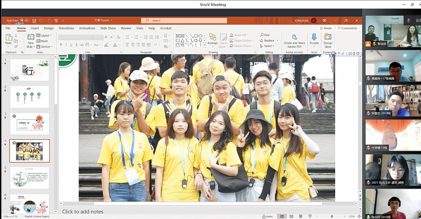Click the Copy icon in the Clipboard group
Image resolution: width=421 pixels, height=219 pixels.
16,41
